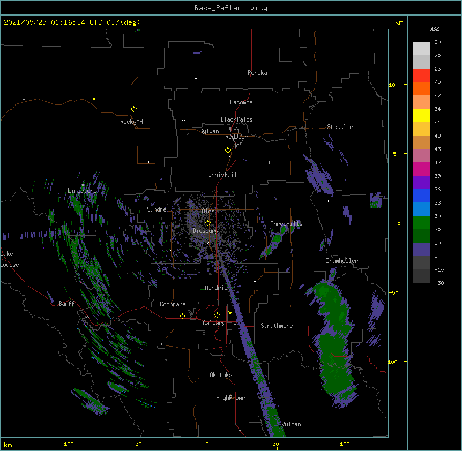The image size is (462, 451).
Task: Select the pink swatch between 45 and 42
Action: [x=421, y=156]
